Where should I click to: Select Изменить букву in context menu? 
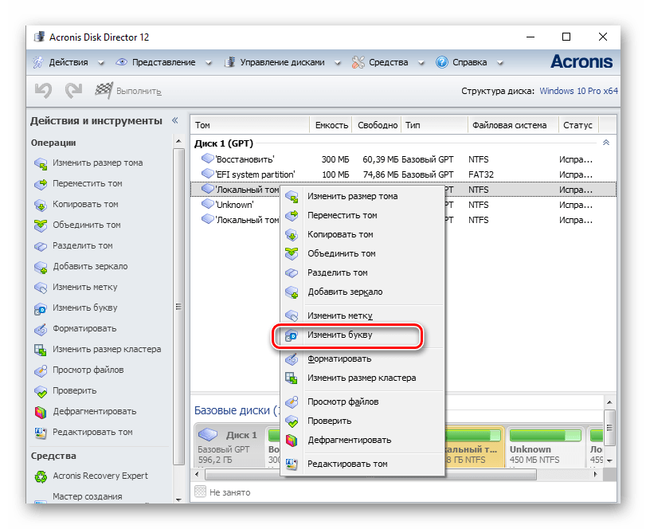[339, 335]
